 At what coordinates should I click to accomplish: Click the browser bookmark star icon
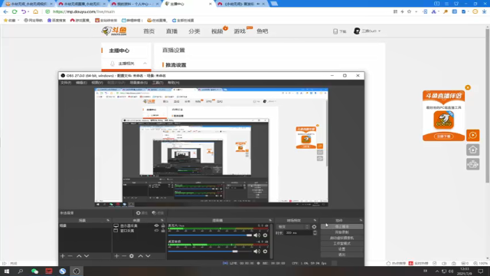(x=409, y=11)
